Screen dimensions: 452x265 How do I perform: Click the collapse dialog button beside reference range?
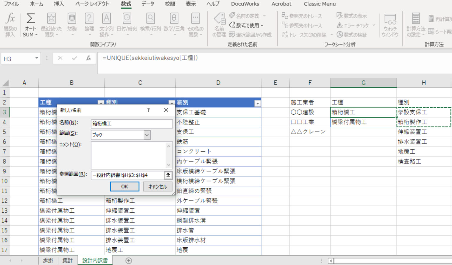tap(168, 175)
